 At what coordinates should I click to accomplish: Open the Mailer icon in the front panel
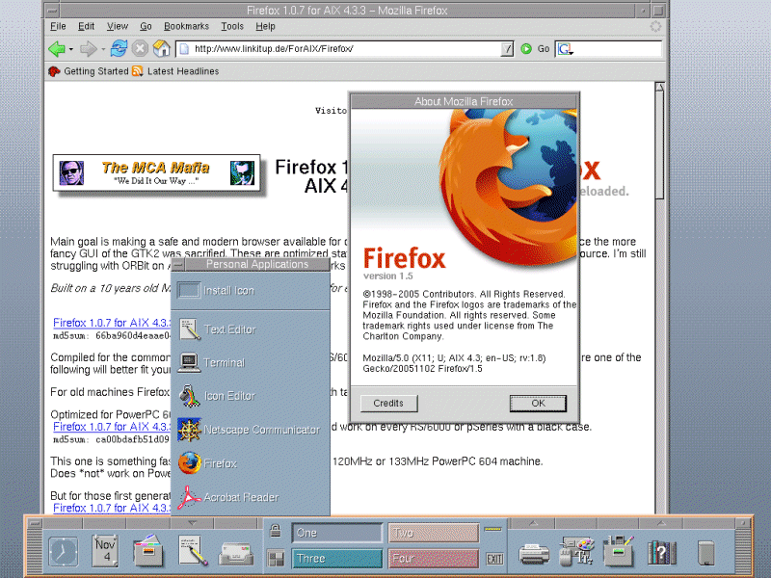235,553
